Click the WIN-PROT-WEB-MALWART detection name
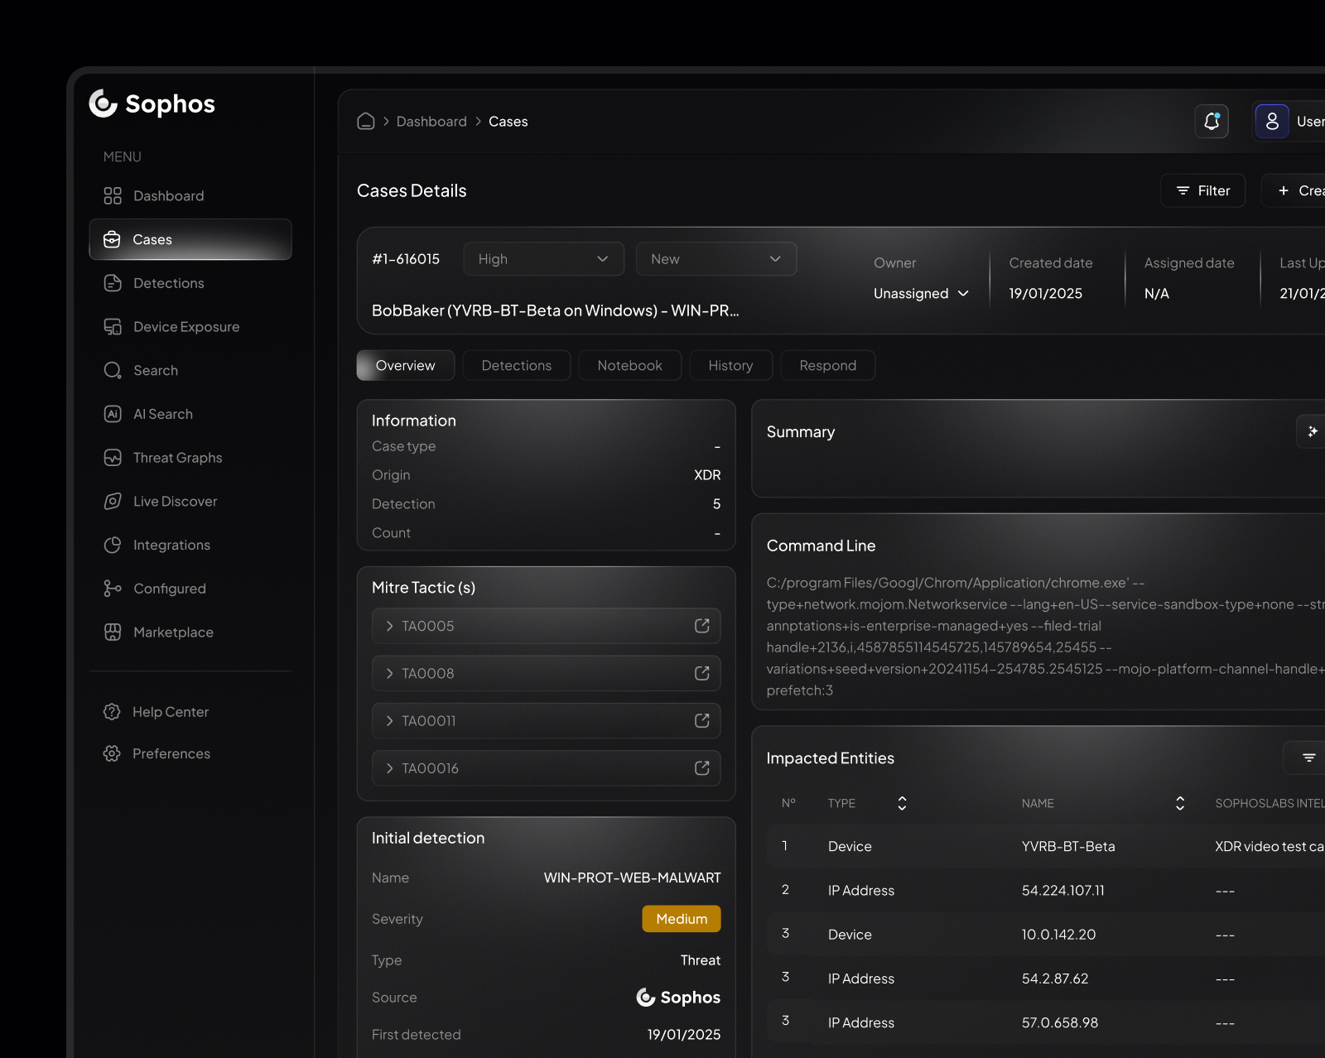The height and width of the screenshot is (1058, 1325). coord(632,878)
